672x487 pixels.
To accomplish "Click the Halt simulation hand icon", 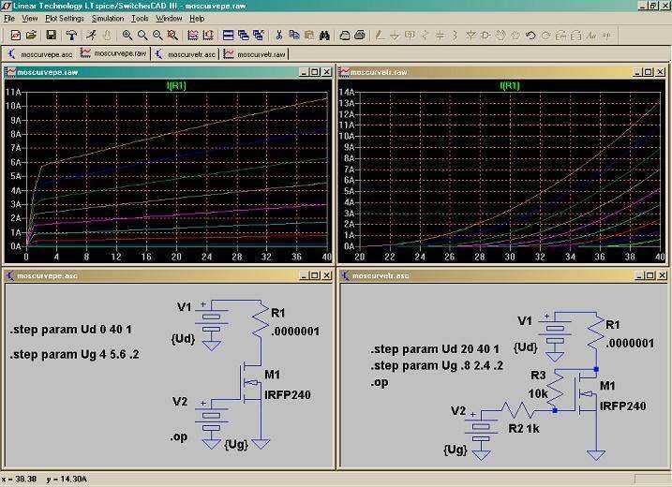I will 107,36.
